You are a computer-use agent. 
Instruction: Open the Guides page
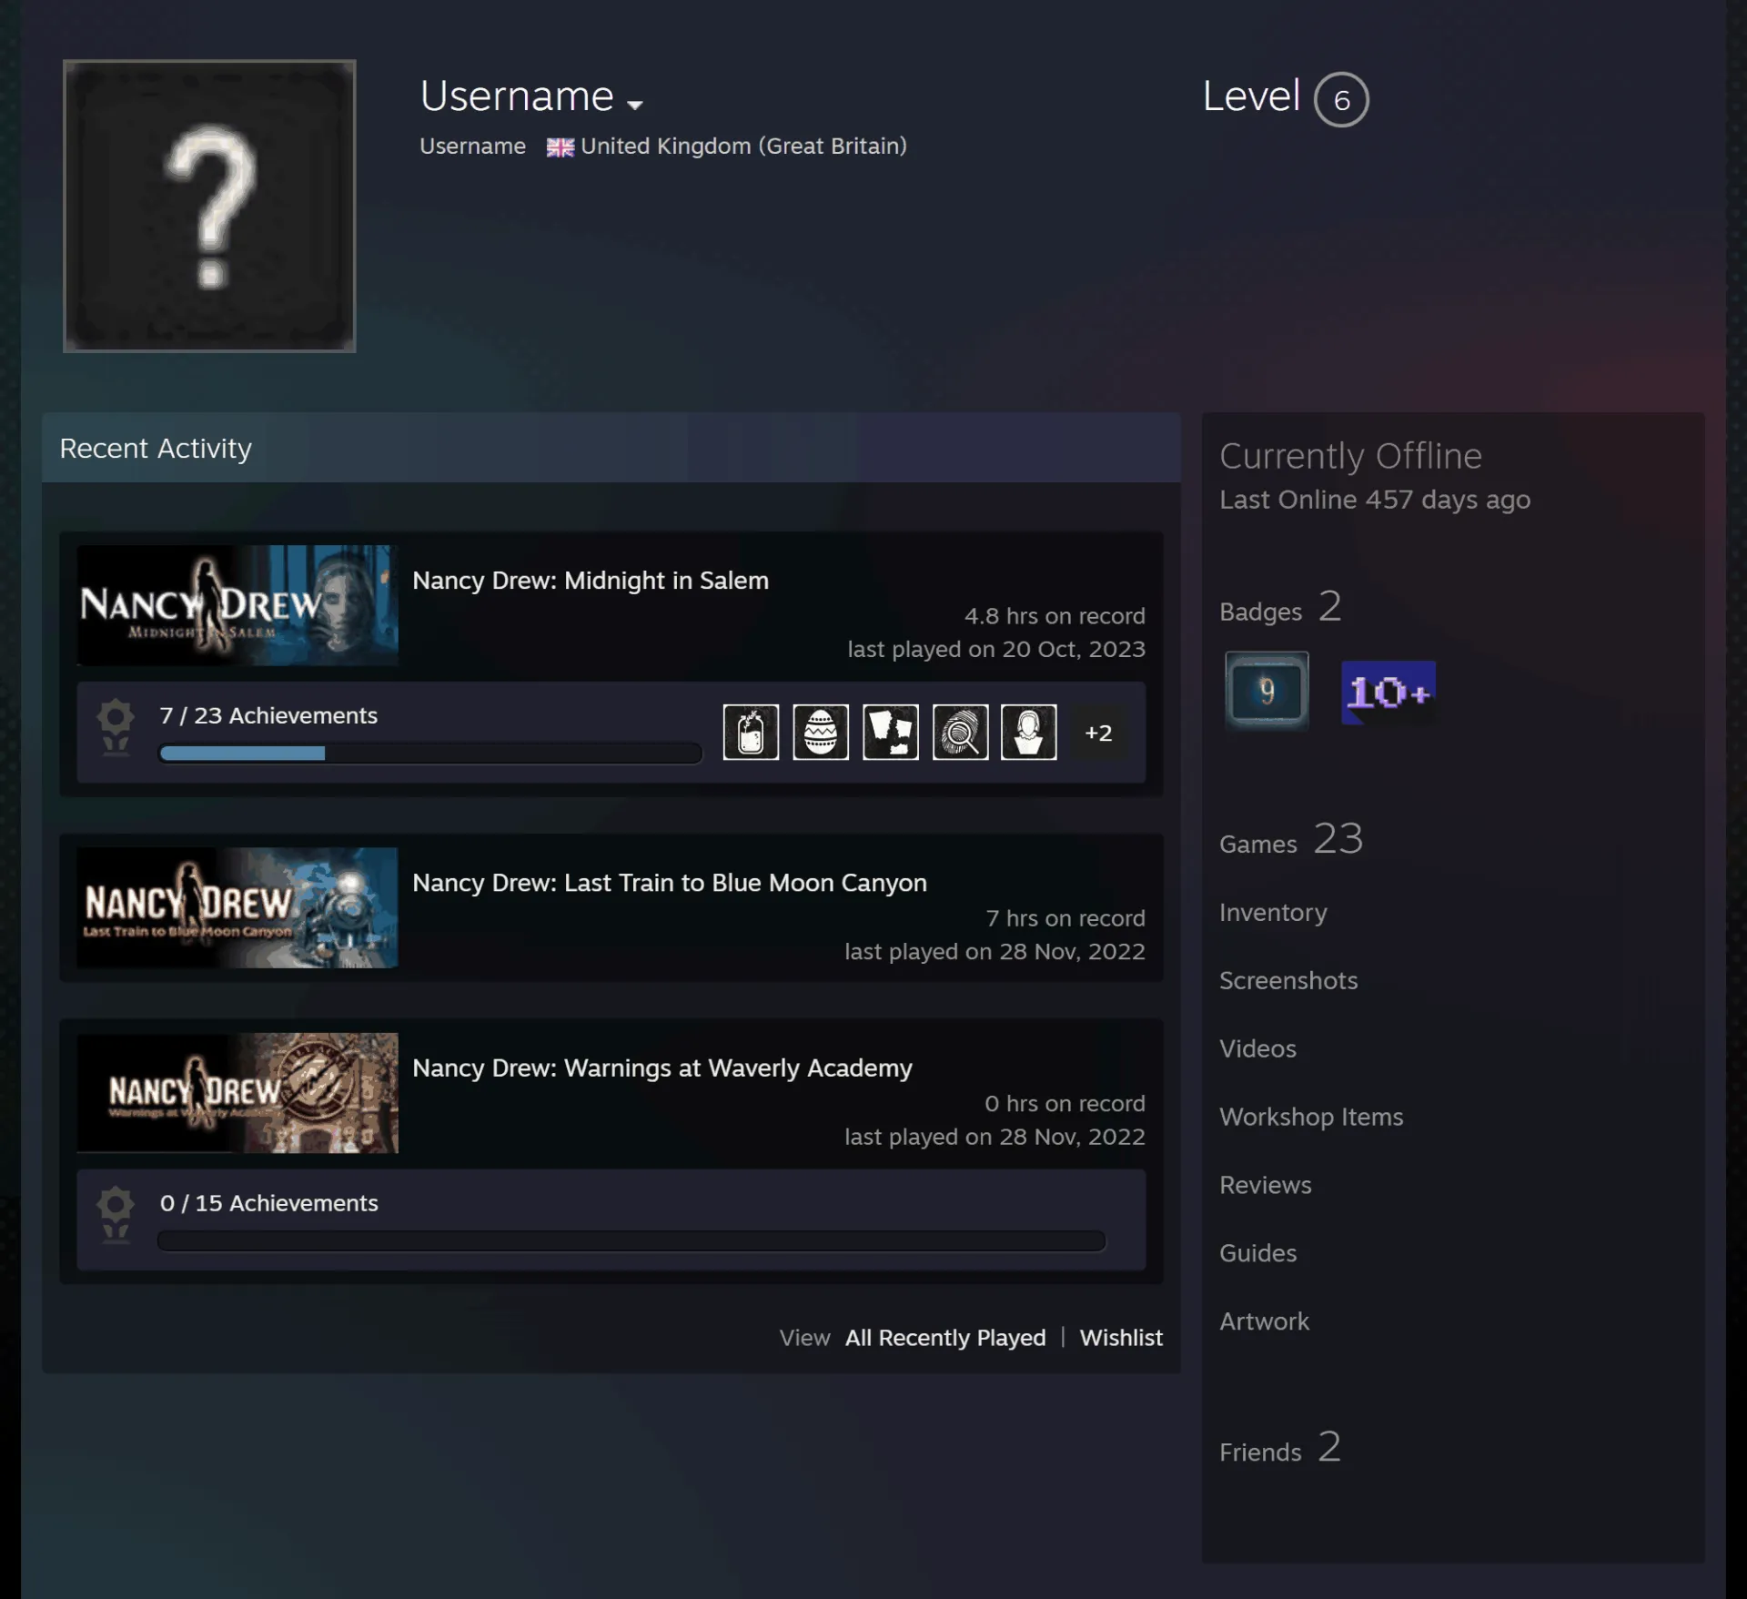click(x=1257, y=1254)
